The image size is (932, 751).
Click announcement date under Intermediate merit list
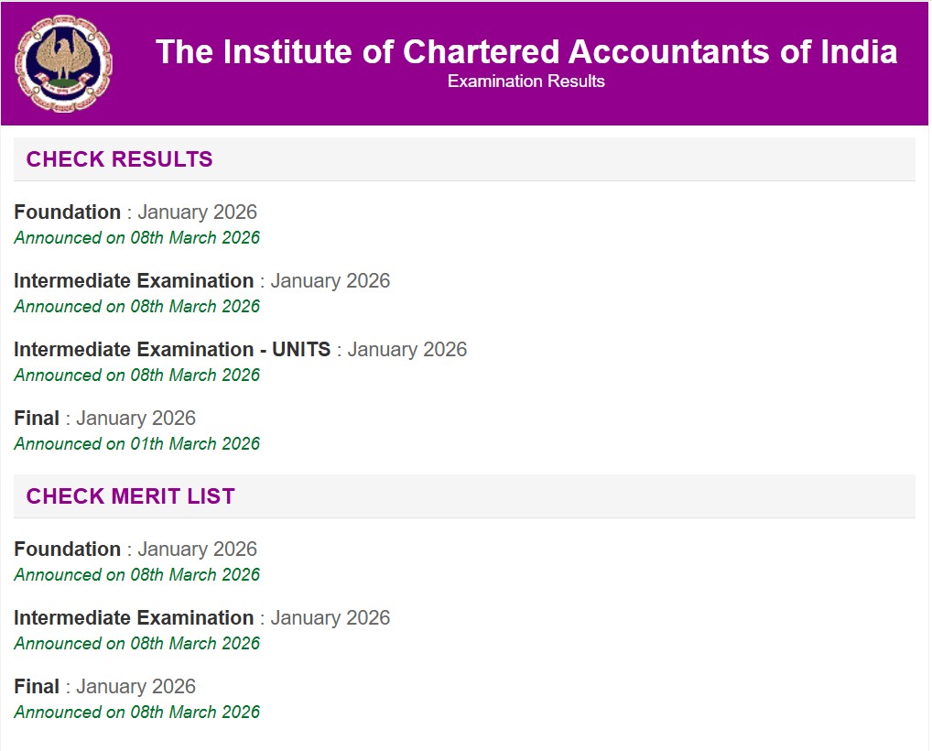[x=136, y=643]
